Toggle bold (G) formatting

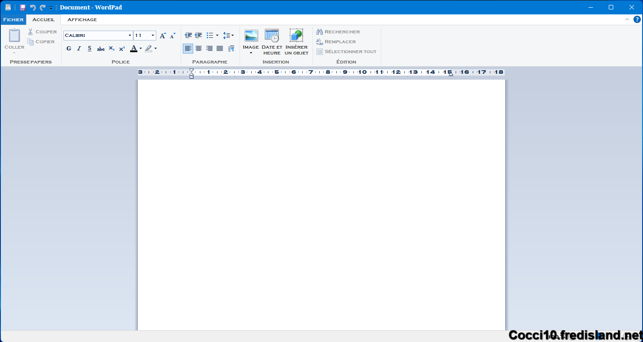point(69,49)
